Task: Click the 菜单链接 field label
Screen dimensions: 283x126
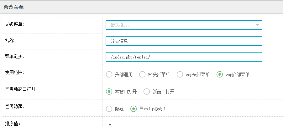Action: pos(15,56)
